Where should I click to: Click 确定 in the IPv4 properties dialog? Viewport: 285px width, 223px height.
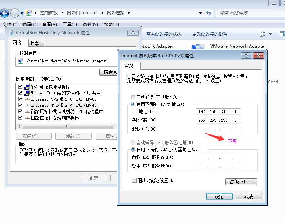[219, 196]
